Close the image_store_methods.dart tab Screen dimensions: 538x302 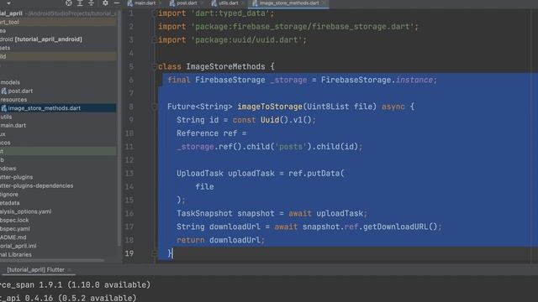(x=324, y=3)
